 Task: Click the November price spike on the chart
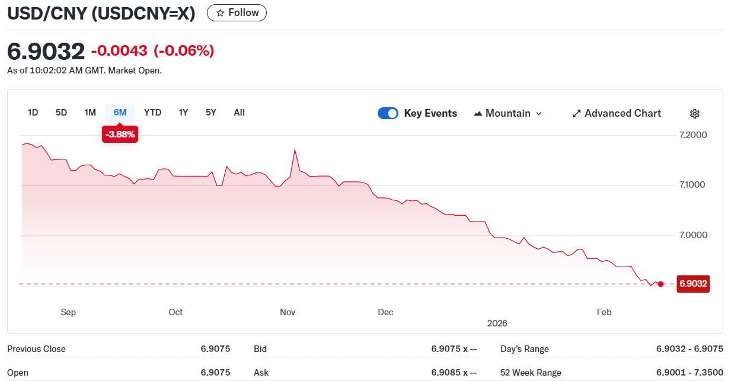(295, 150)
